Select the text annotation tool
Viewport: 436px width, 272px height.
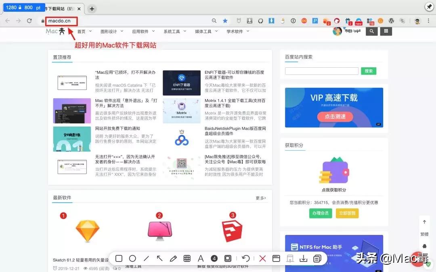tap(201, 258)
